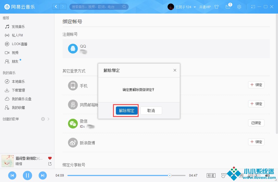Image resolution: width=278 pixels, height=182 pixels.
Task: Open 发现音乐 in the sidebar
Action: (x=18, y=27)
